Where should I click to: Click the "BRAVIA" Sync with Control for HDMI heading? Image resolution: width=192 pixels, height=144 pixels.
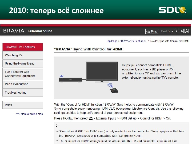coord(88,49)
